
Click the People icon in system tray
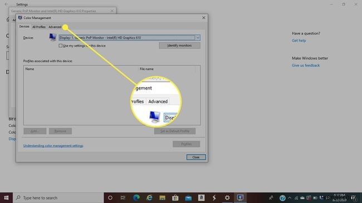coord(271,197)
